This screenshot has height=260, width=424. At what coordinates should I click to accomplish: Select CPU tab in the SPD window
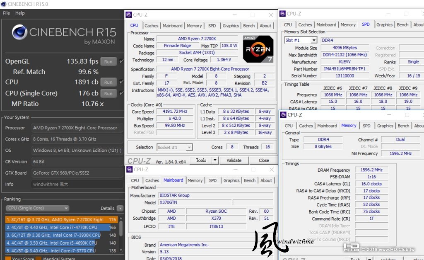tap(288, 24)
